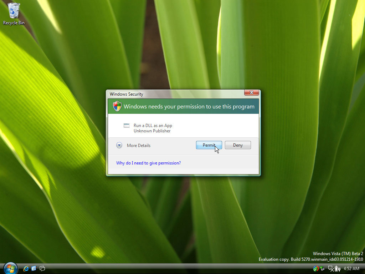Image resolution: width=365 pixels, height=274 pixels.
Task: Click the program window icon beside Run a DLL
Action: (127, 126)
